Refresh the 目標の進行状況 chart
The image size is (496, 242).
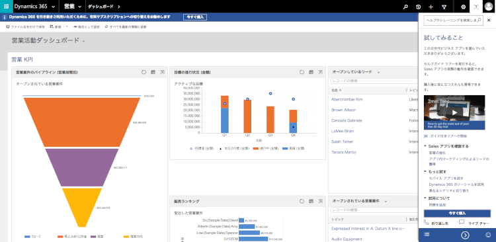click(x=302, y=72)
